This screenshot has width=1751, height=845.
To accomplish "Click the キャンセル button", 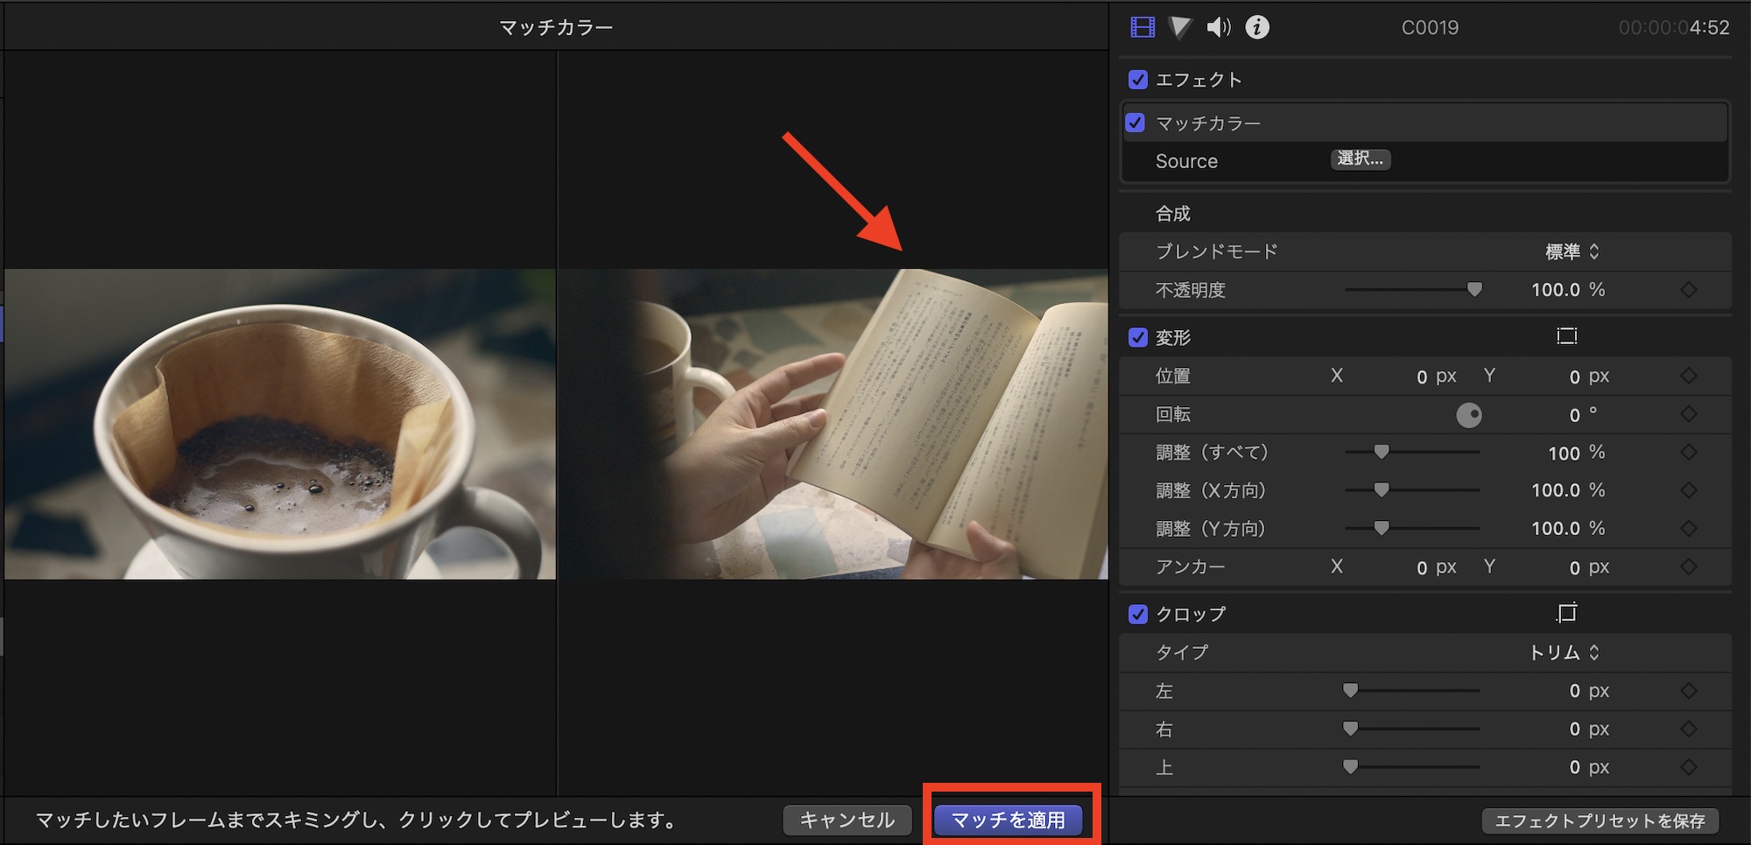I will 847,820.
